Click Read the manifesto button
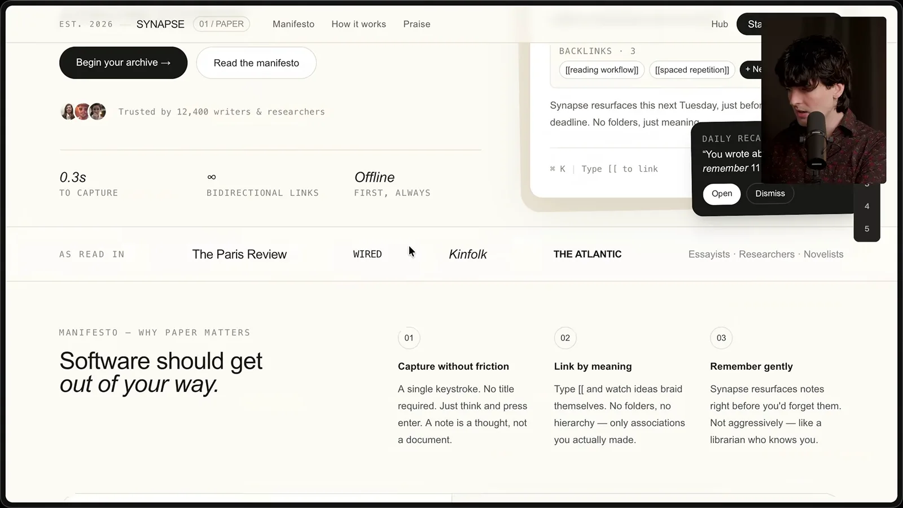903x508 pixels. tap(256, 63)
